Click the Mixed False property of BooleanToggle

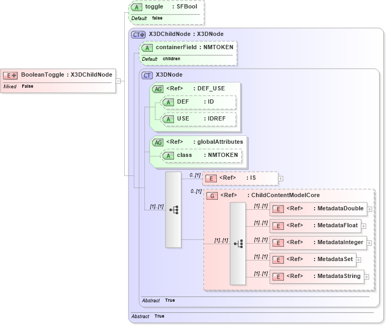click(18, 86)
